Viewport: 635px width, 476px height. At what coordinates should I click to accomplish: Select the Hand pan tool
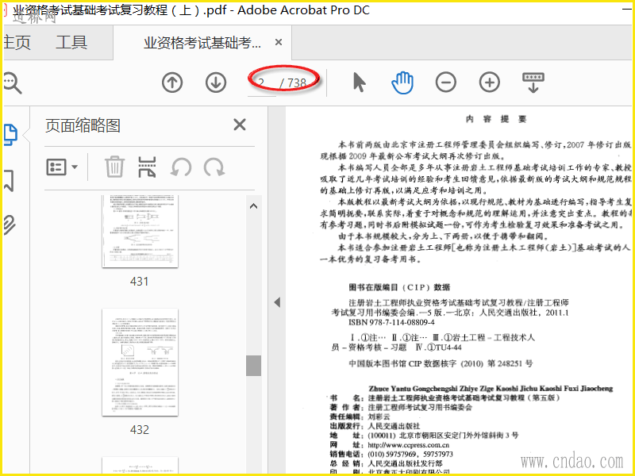(402, 83)
